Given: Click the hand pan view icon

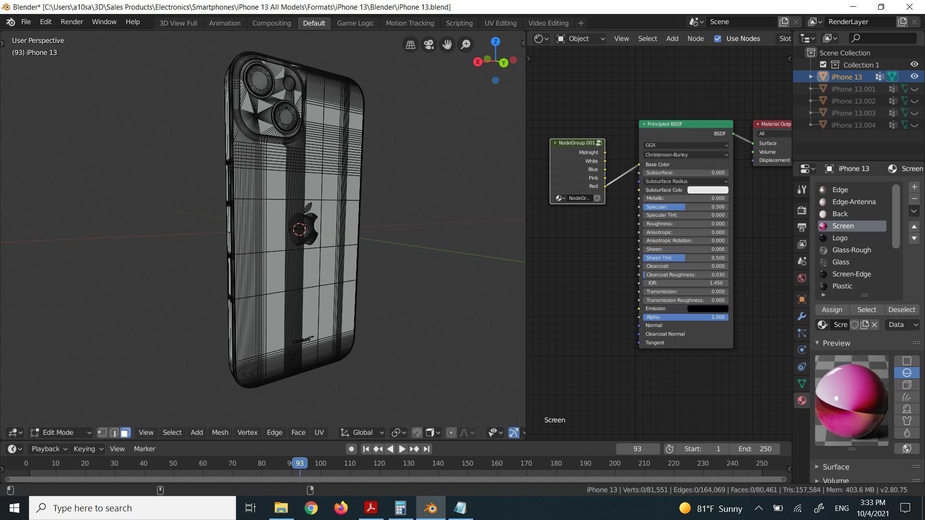Looking at the screenshot, I should (447, 45).
